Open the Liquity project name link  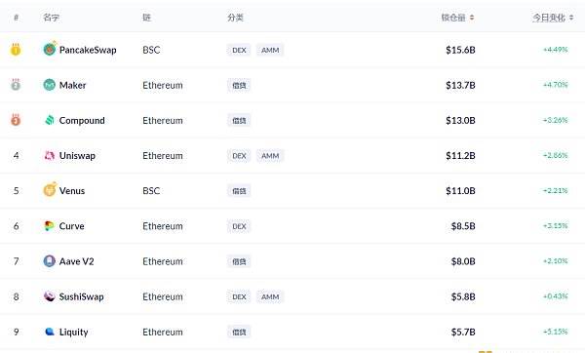pyautogui.click(x=73, y=333)
